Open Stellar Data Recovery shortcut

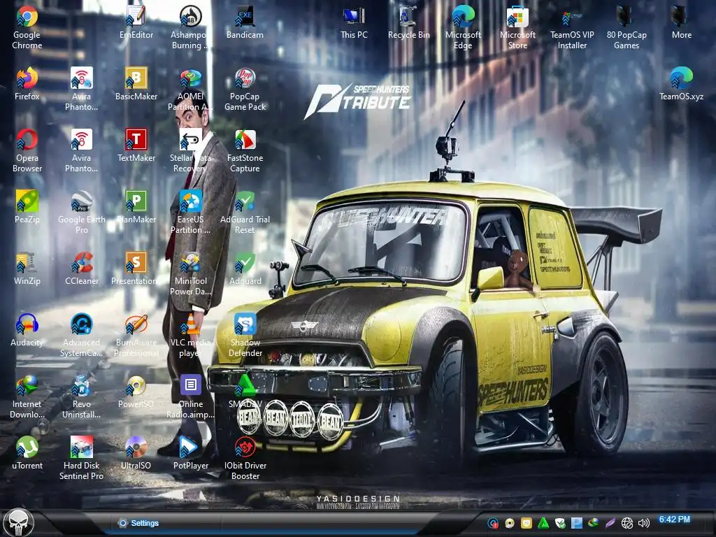[x=190, y=150]
